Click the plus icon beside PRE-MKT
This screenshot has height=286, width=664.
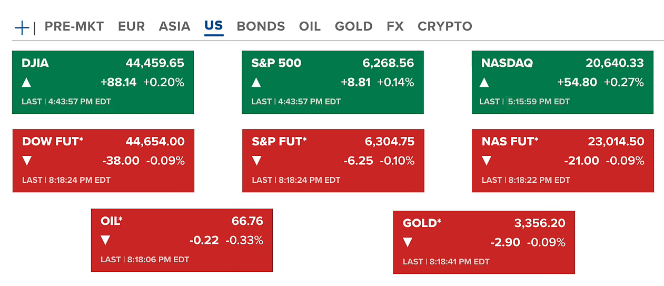(22, 27)
